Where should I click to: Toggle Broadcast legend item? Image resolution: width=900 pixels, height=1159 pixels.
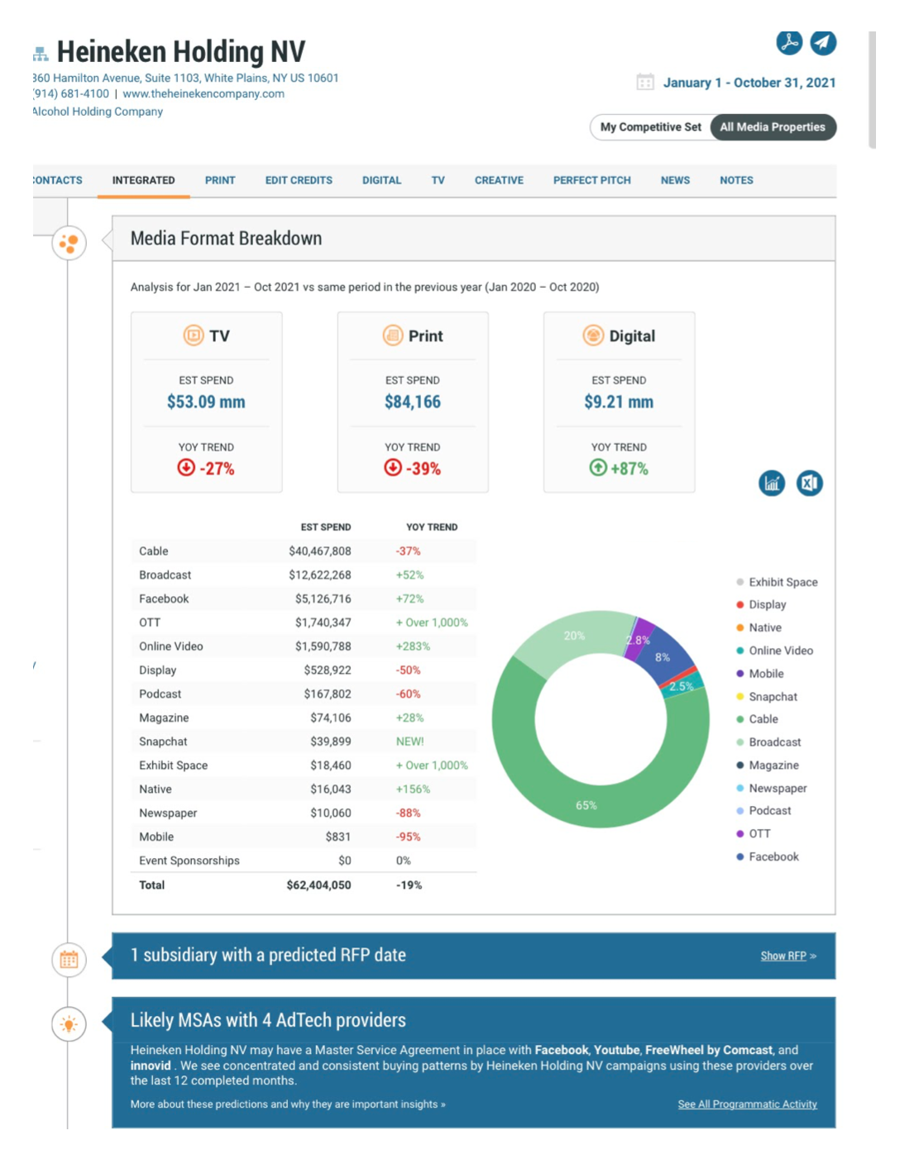[x=768, y=742]
